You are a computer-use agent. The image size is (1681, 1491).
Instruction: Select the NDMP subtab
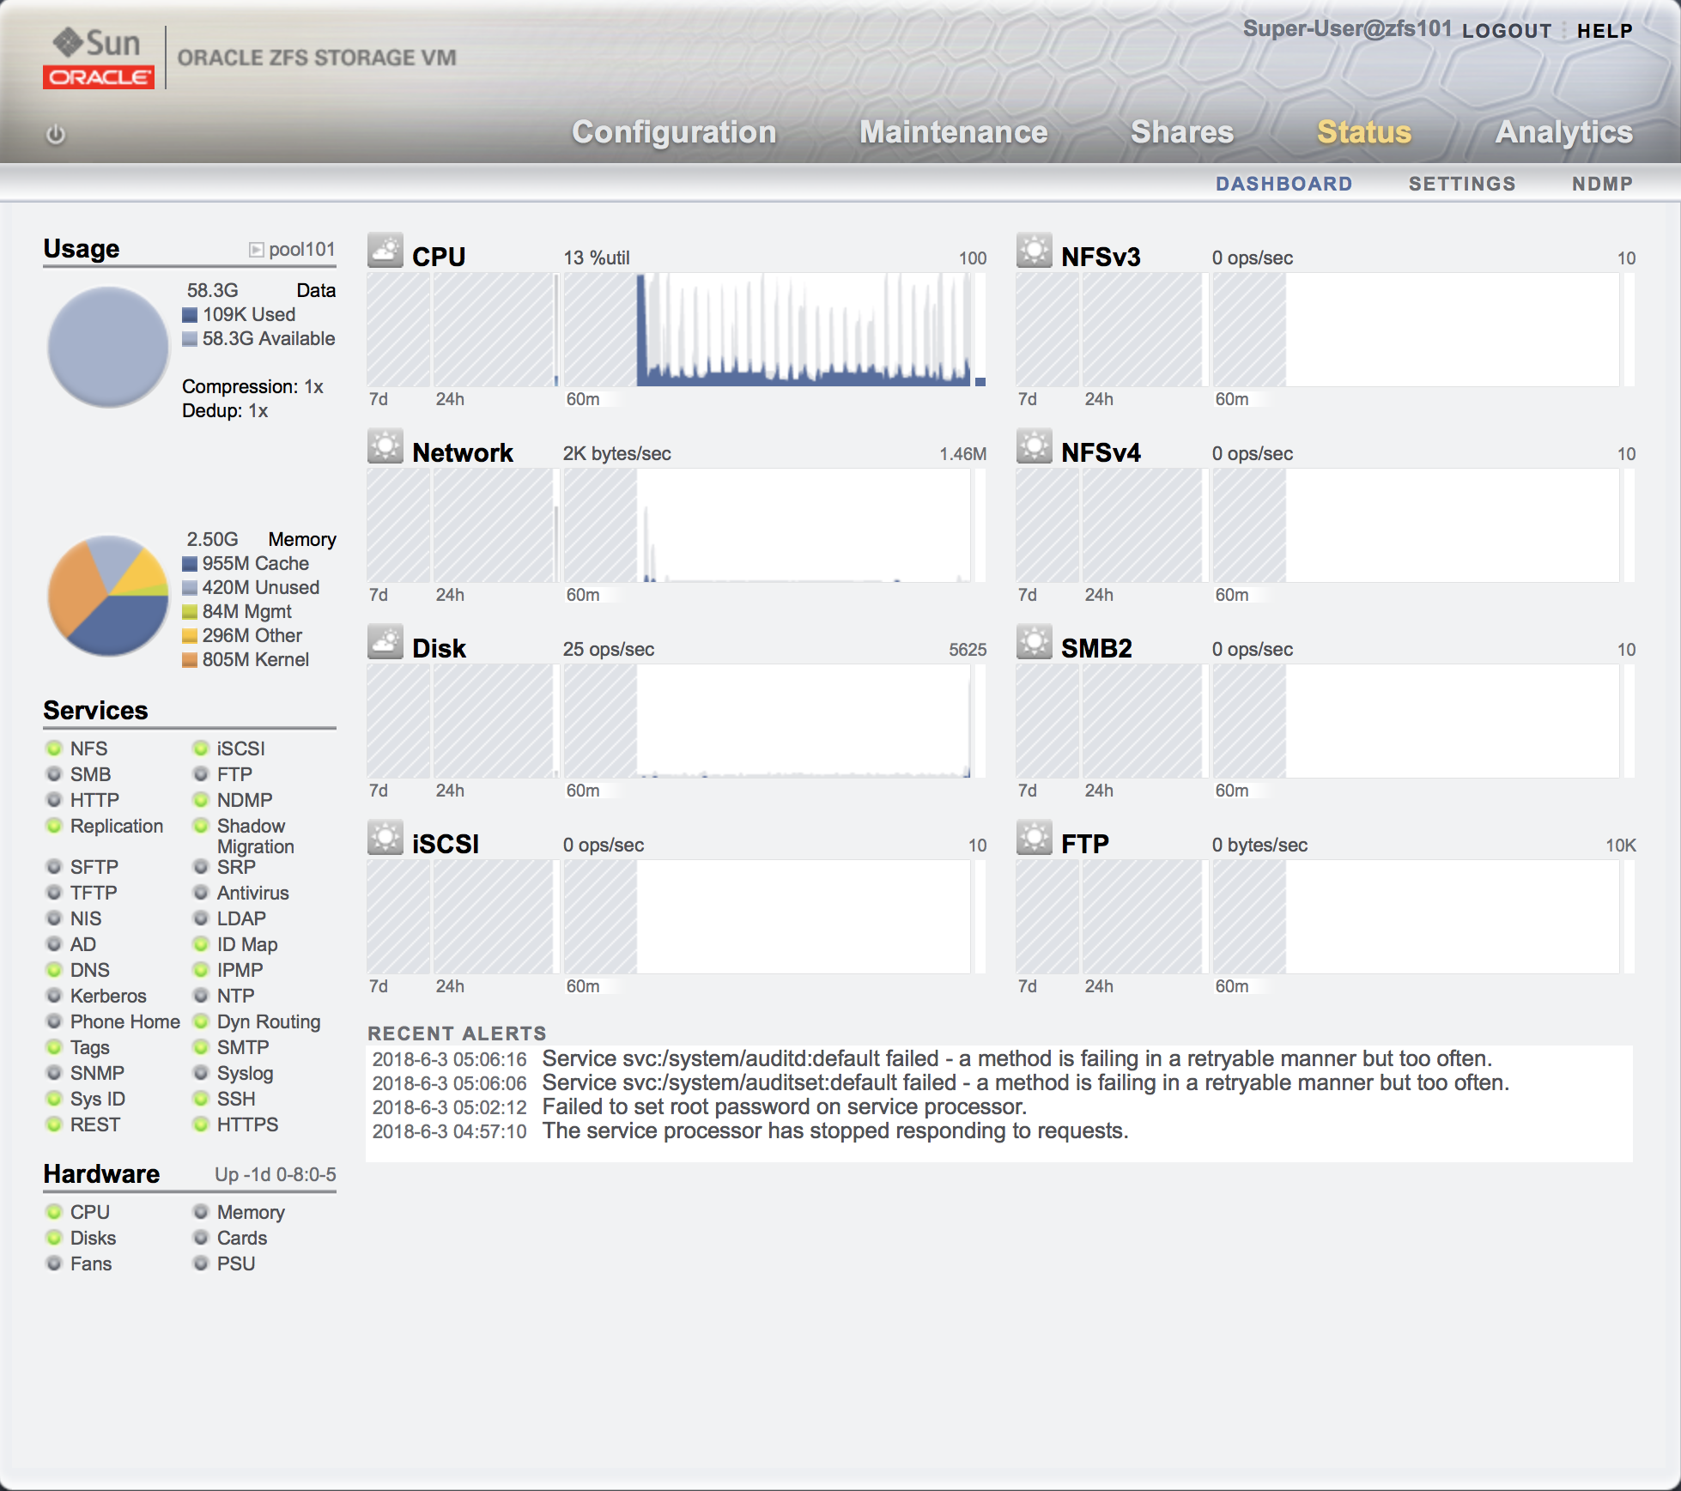pos(1602,184)
